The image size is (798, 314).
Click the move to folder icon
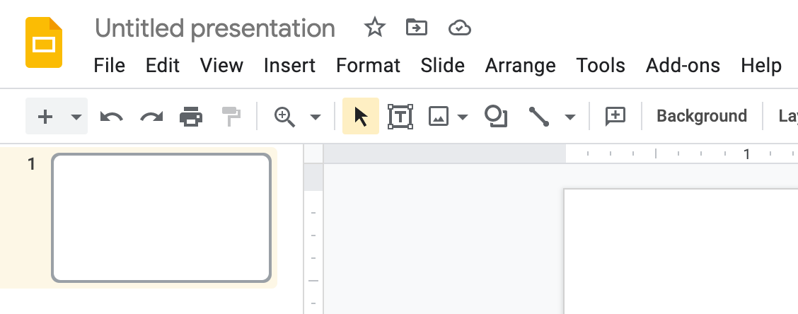tap(417, 28)
